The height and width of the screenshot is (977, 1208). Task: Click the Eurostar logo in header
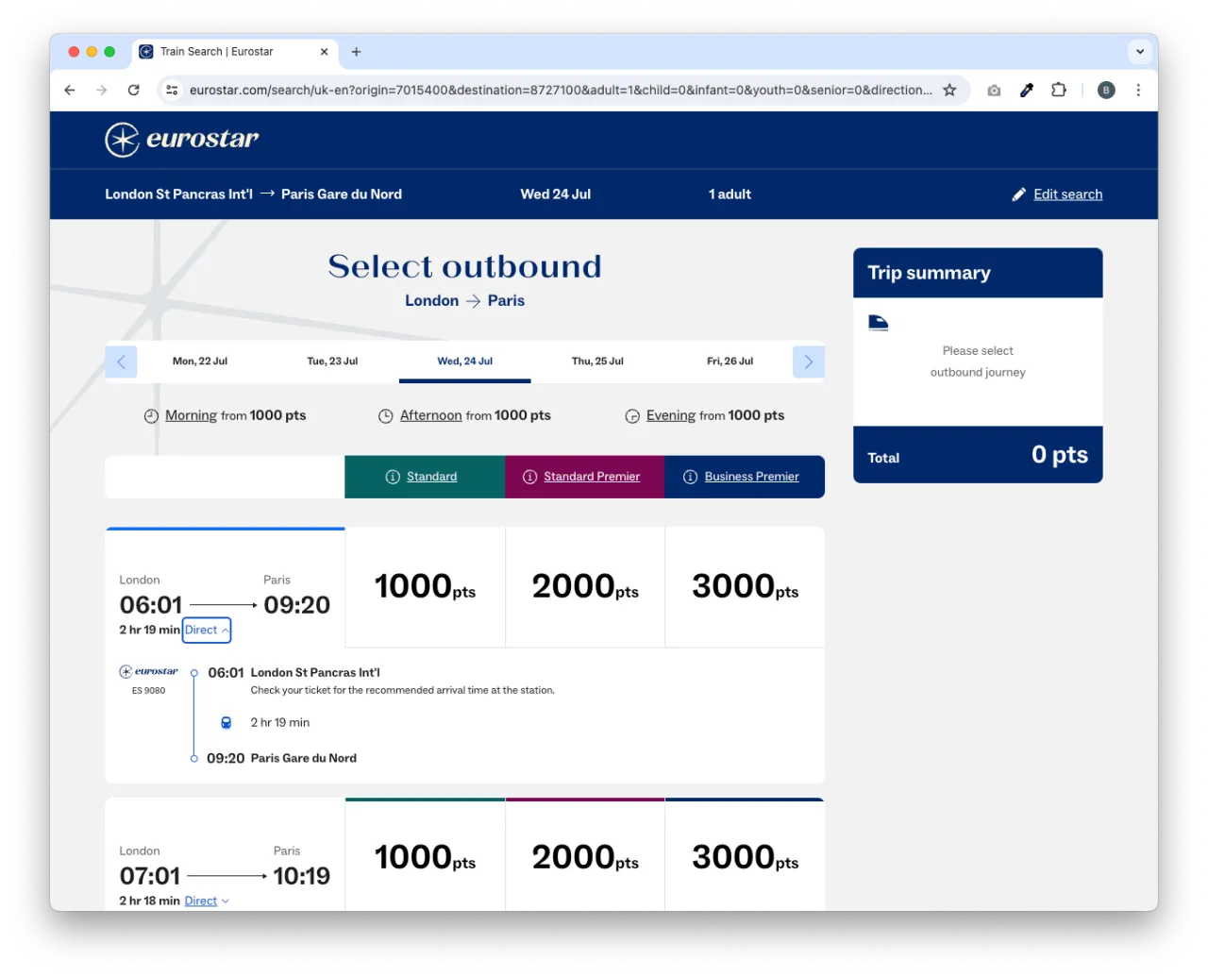point(182,140)
